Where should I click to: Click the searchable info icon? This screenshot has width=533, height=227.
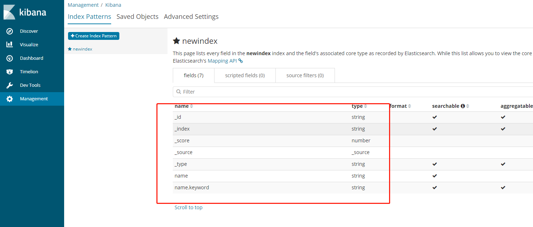463,106
